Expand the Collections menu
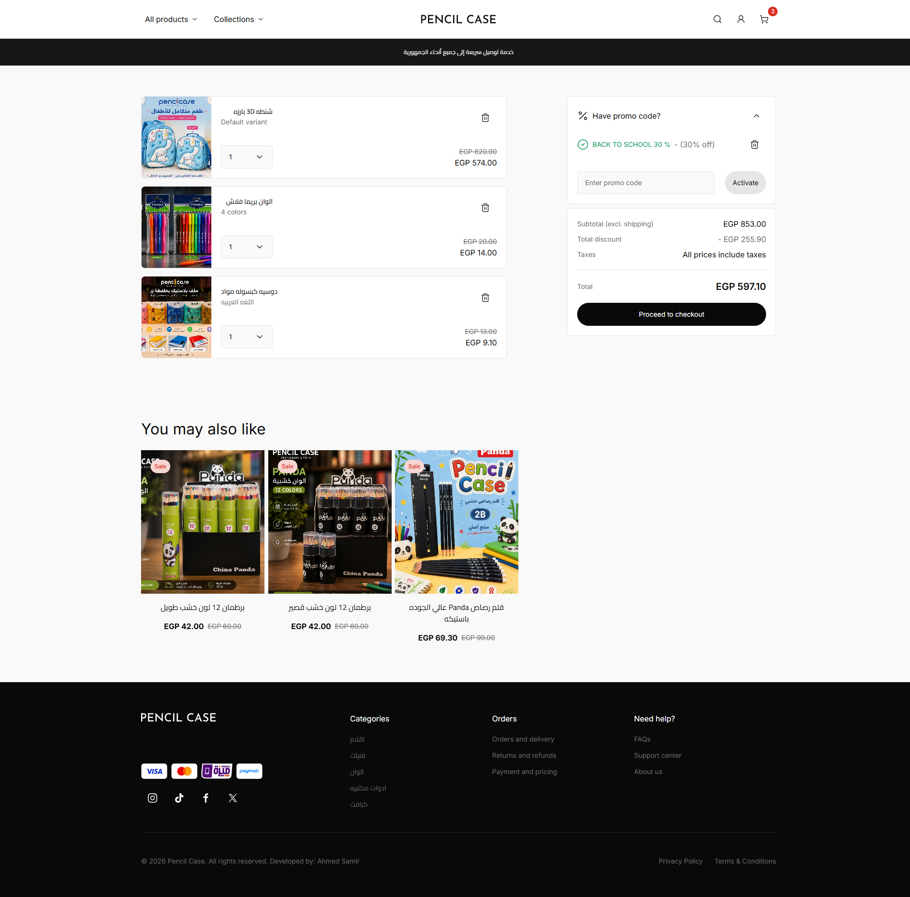910x897 pixels. tap(239, 19)
